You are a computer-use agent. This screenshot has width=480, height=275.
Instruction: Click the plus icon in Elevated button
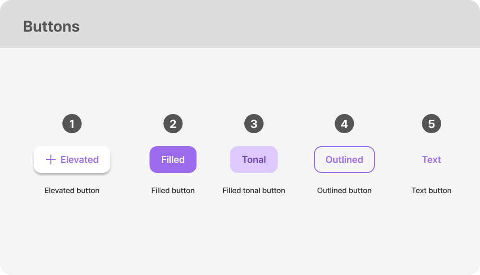click(50, 160)
